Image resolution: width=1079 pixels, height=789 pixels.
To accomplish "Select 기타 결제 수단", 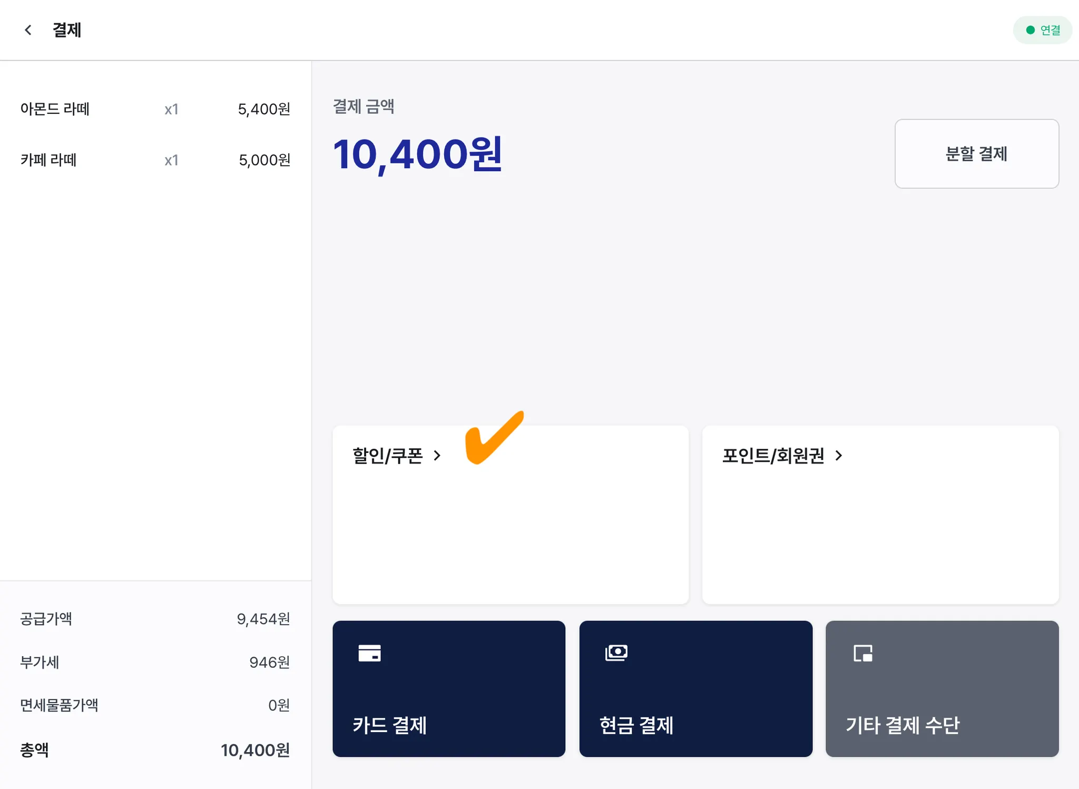I will pos(941,688).
